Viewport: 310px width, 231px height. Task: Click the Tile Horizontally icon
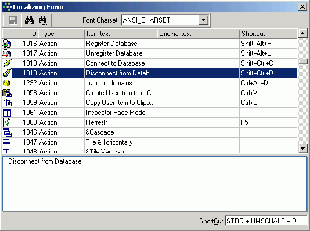(x=7, y=142)
